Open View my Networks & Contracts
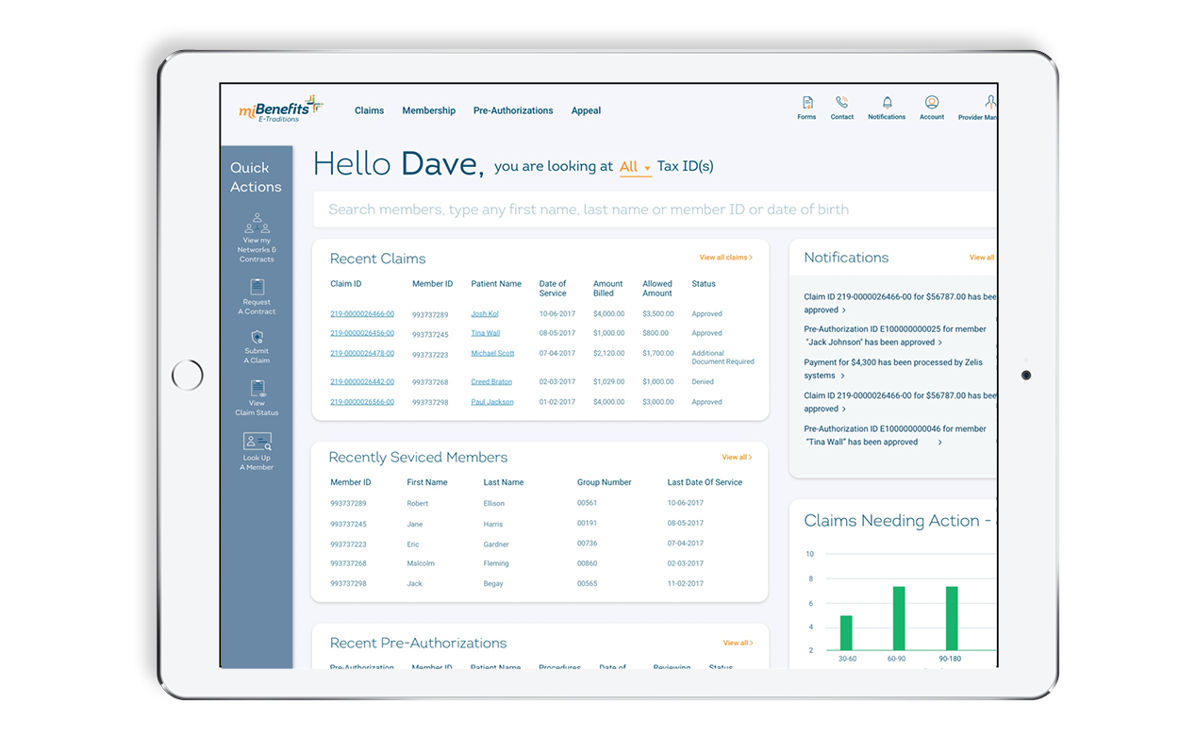 coord(257,238)
